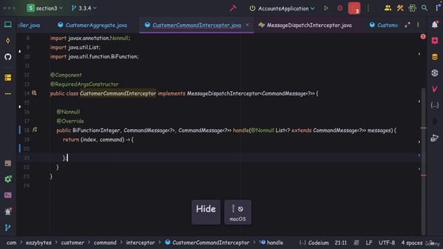Switch to the truncated Custome… tab

[x=383, y=25]
